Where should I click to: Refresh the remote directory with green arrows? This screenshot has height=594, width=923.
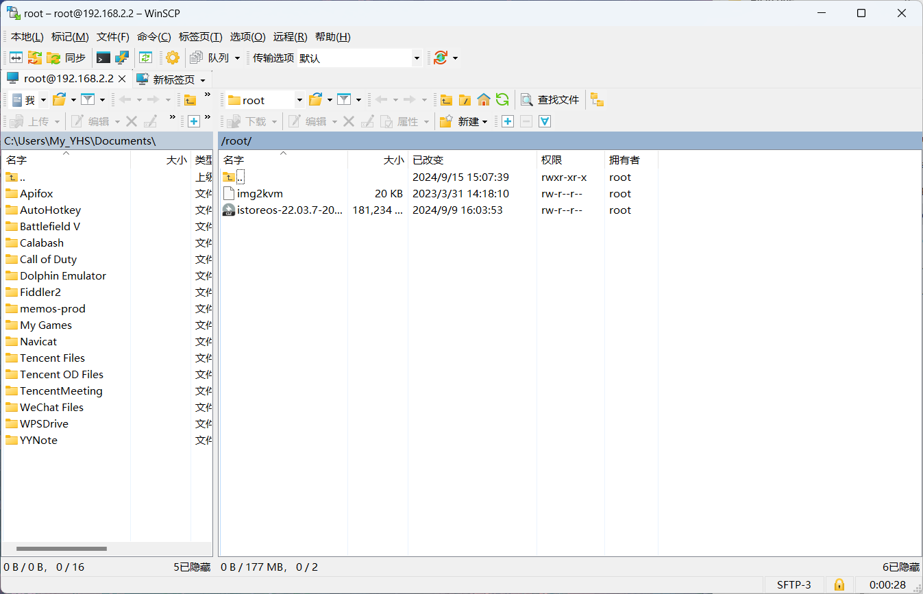pos(502,100)
